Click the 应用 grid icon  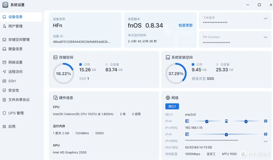coord(4,126)
